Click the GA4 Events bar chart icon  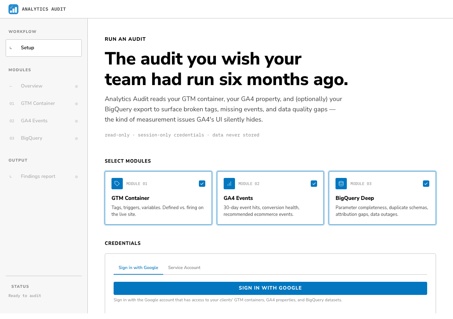point(229,184)
